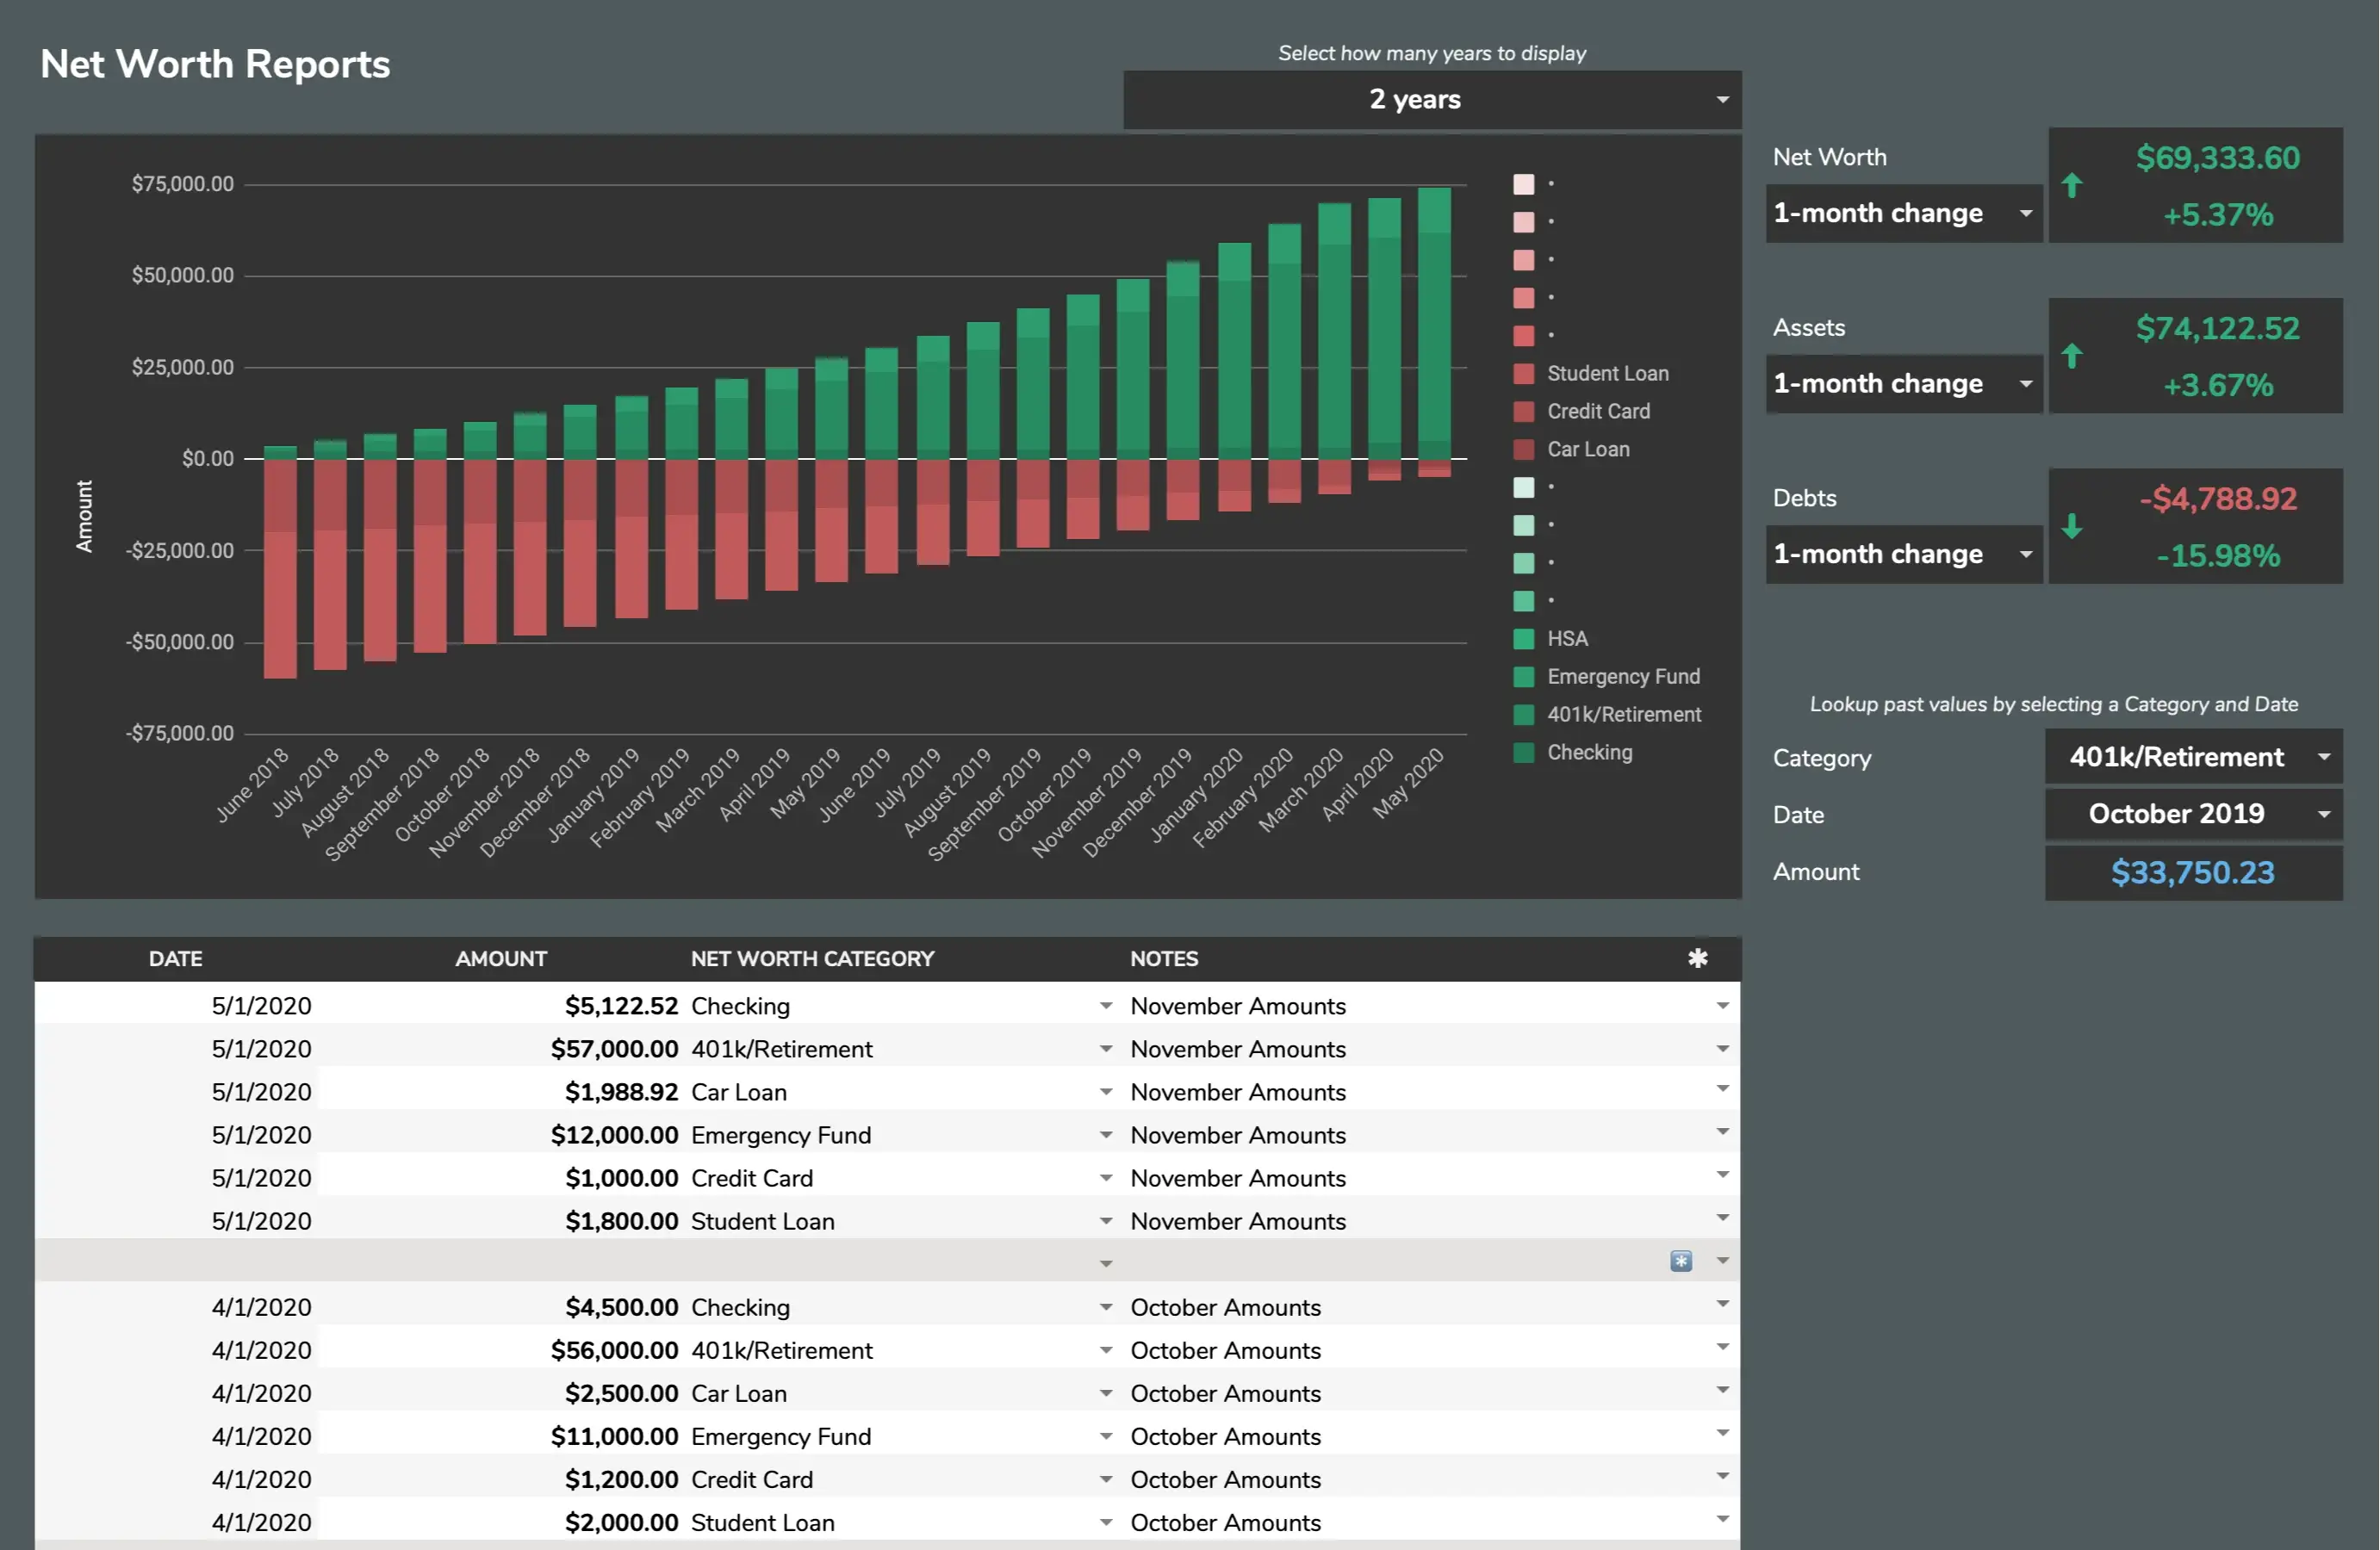Open category dropdown for 5/1/2020 Car Loan row
This screenshot has width=2380, height=1550.
1106,1092
